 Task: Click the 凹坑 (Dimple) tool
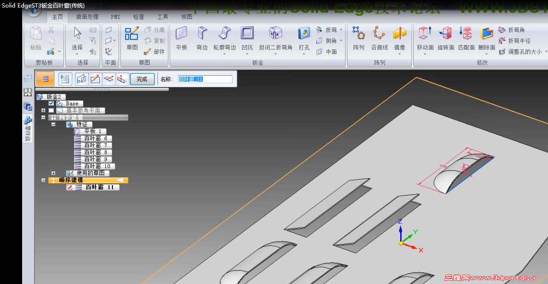click(247, 38)
